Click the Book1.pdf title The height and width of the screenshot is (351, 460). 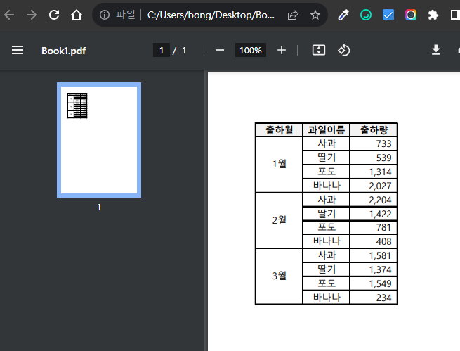tap(64, 51)
